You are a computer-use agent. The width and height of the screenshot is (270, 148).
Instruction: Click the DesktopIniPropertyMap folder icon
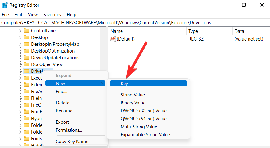tap(26, 44)
